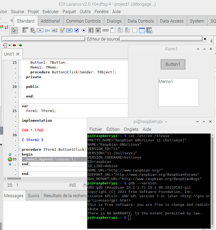The height and width of the screenshot is (230, 216).
Task: Choose the TActionList component icon
Action: coord(149,30)
